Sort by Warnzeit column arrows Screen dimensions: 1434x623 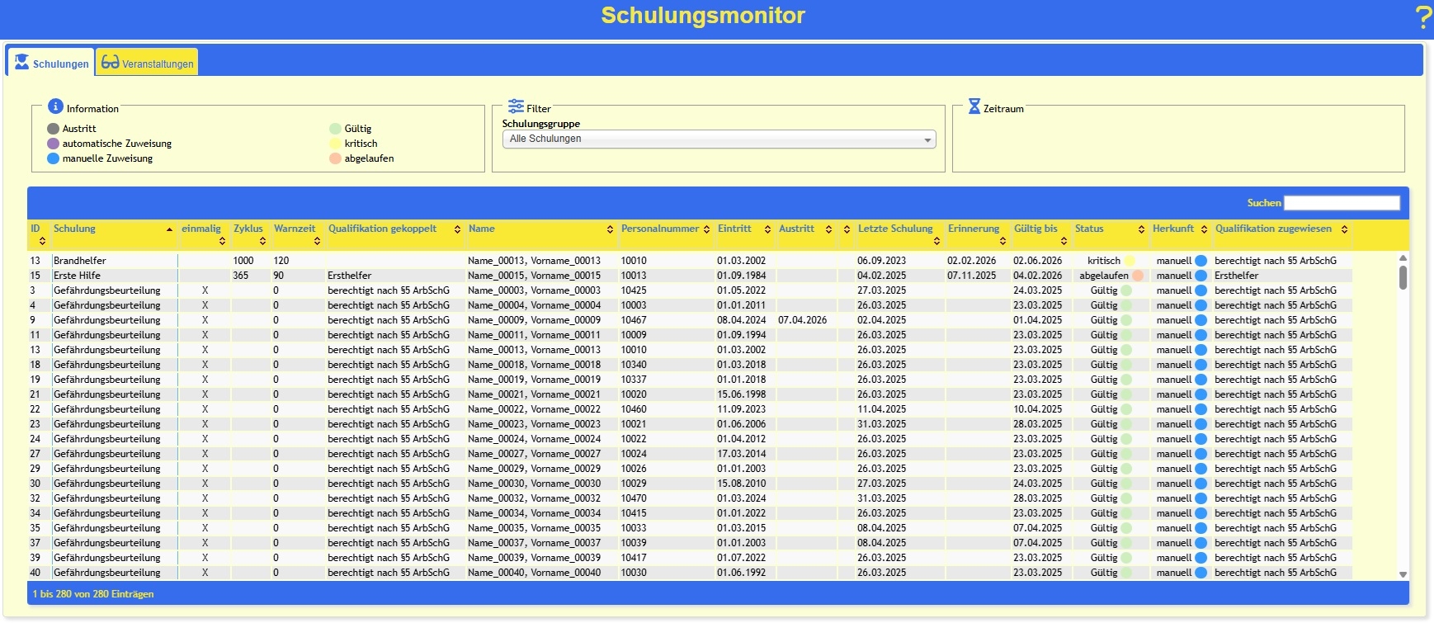pos(317,241)
